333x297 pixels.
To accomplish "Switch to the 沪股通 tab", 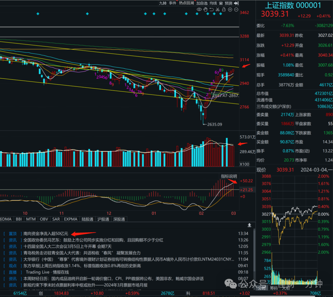I will (x=103, y=219).
